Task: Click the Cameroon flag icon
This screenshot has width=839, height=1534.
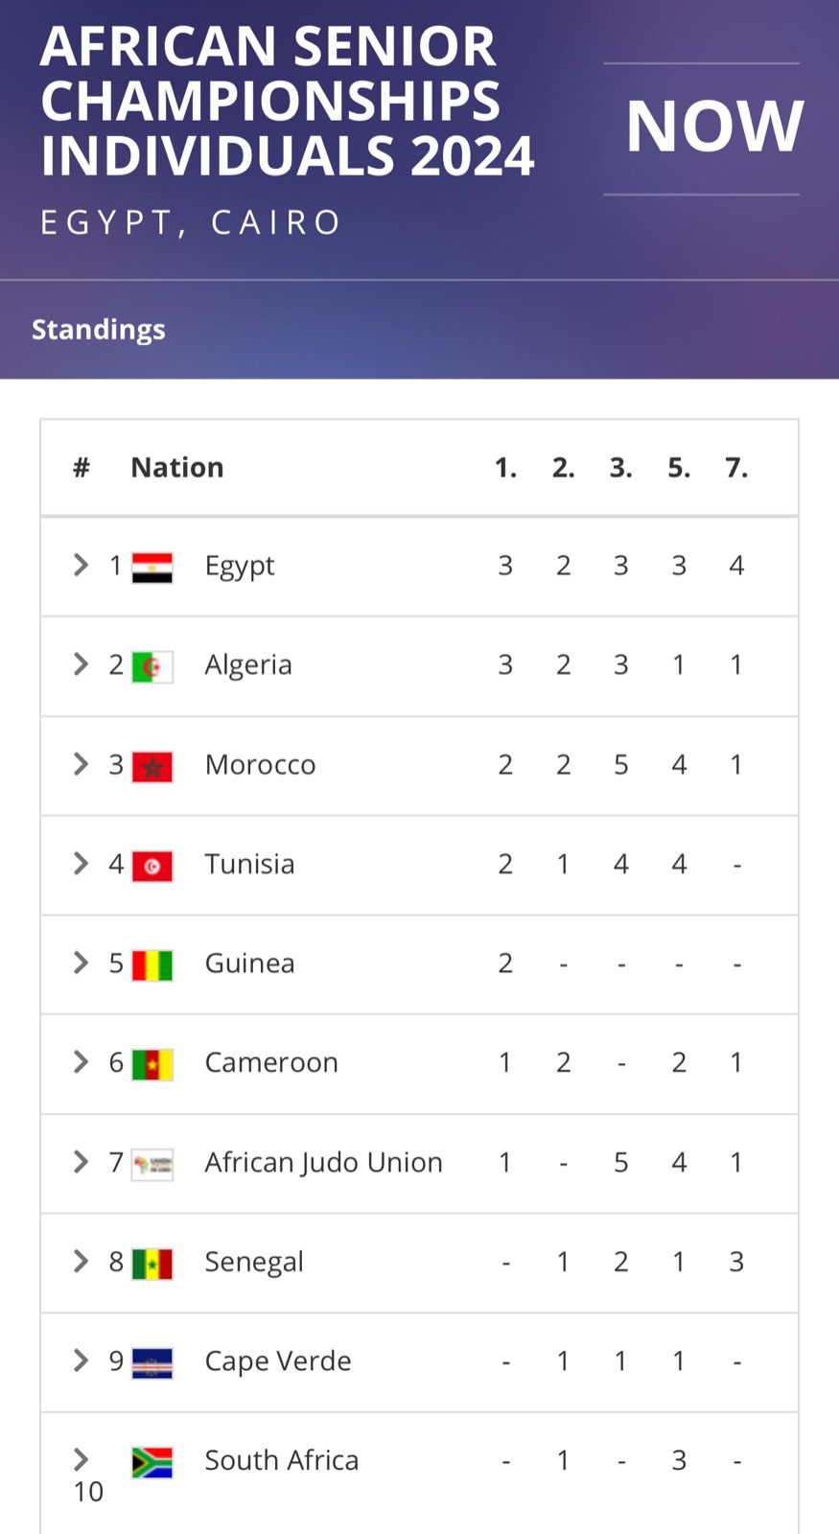Action: point(151,1064)
